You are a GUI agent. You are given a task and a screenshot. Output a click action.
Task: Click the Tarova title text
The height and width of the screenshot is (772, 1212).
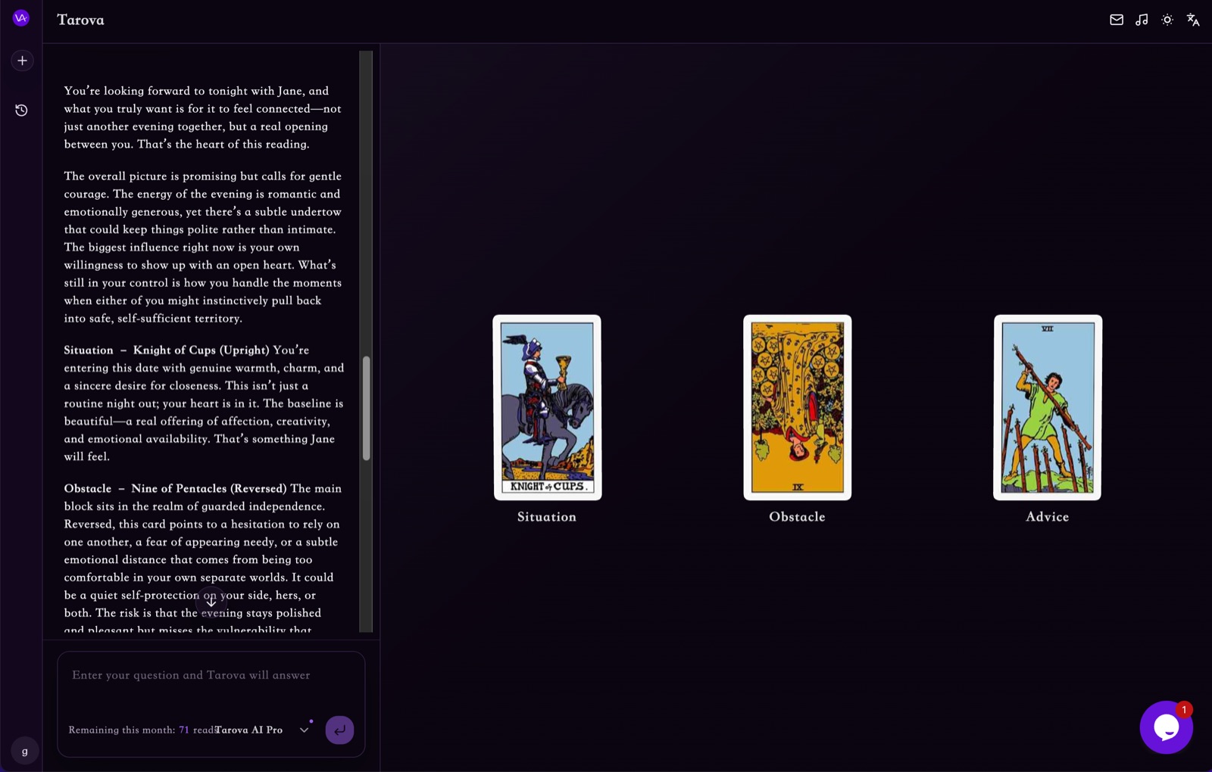click(80, 20)
